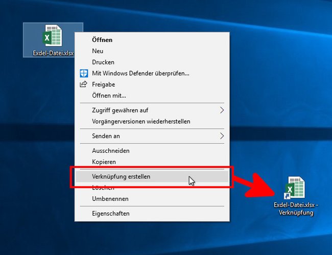
Task: Choose Öffnen mit... entry
Action: point(152,96)
